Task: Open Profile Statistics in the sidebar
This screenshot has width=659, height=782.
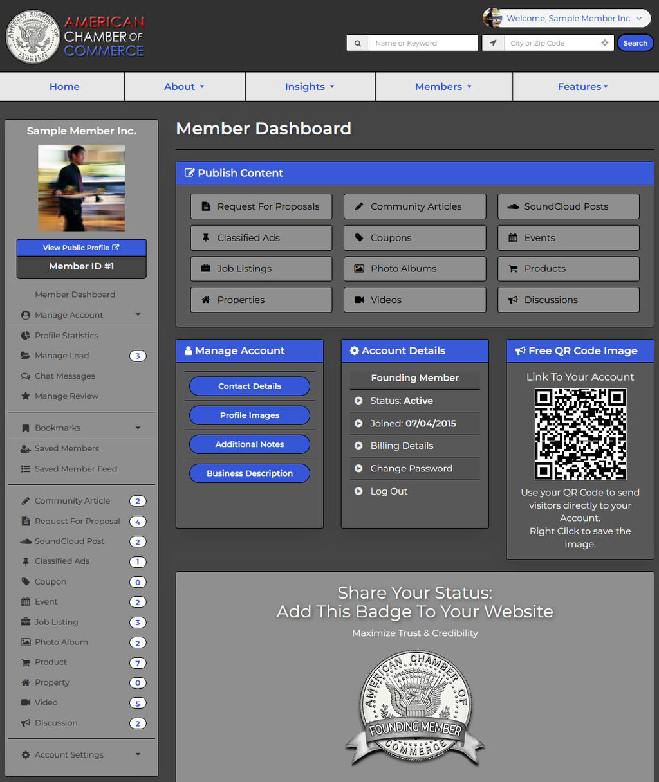Action: 66,336
